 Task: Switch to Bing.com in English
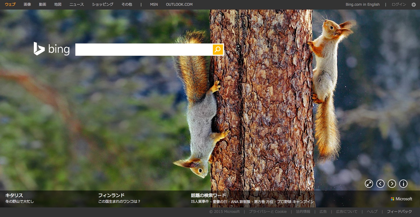(362, 5)
